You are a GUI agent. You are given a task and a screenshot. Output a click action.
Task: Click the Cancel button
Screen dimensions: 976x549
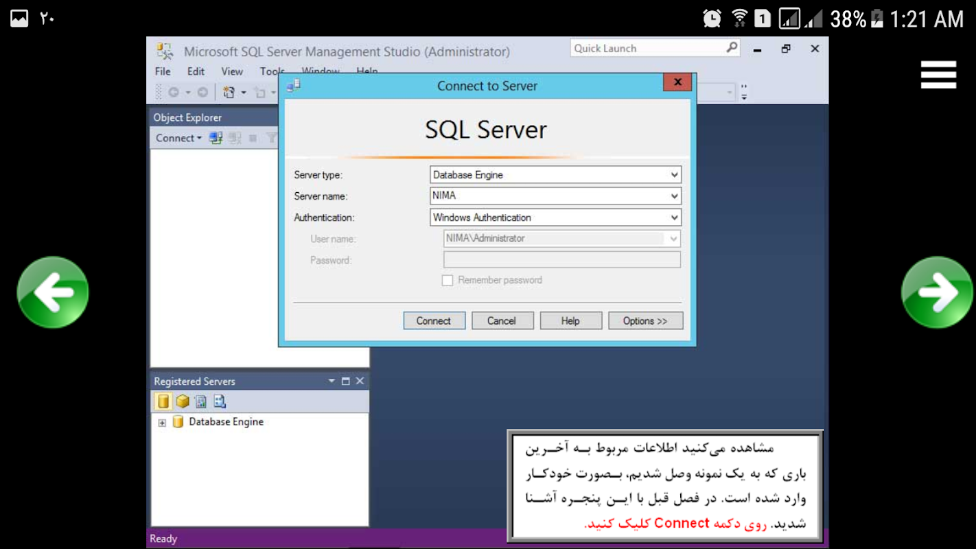(x=502, y=320)
